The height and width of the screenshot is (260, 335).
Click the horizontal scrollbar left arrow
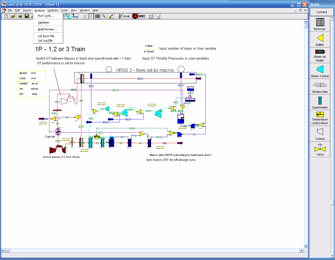pyautogui.click(x=3, y=250)
